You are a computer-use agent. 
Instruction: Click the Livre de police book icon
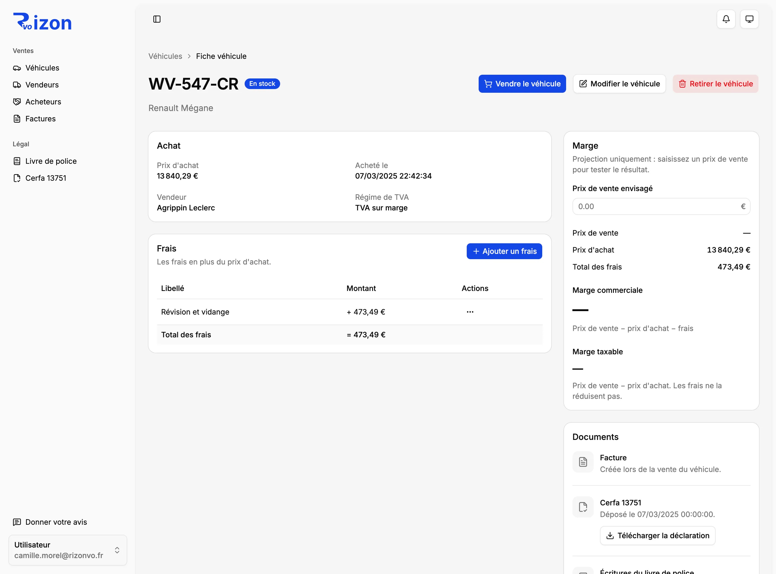pos(17,161)
